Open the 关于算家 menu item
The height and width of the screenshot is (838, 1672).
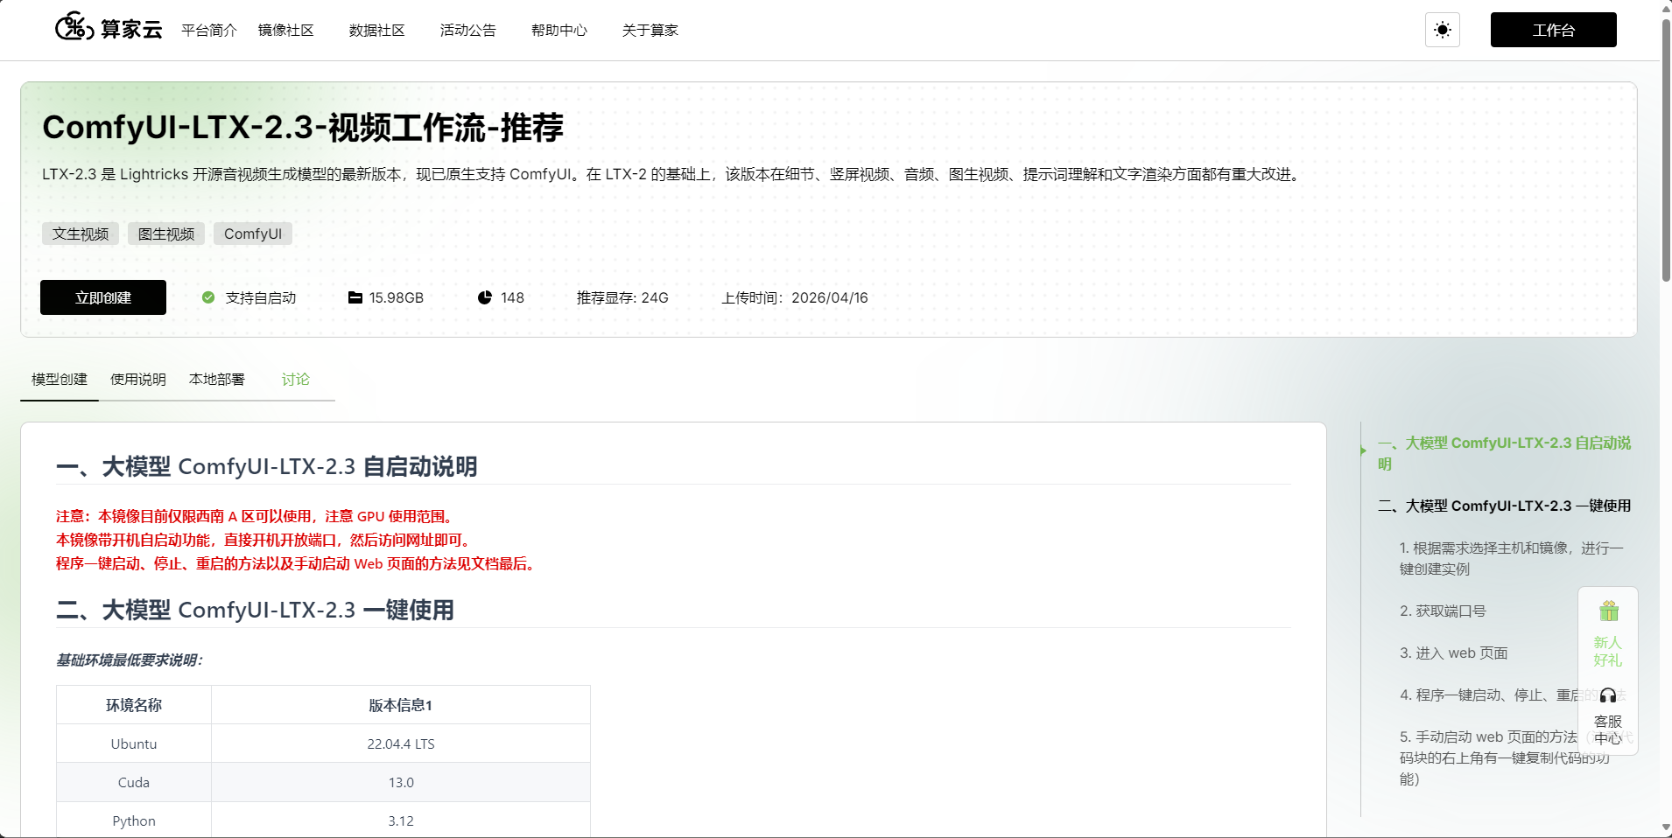click(650, 31)
